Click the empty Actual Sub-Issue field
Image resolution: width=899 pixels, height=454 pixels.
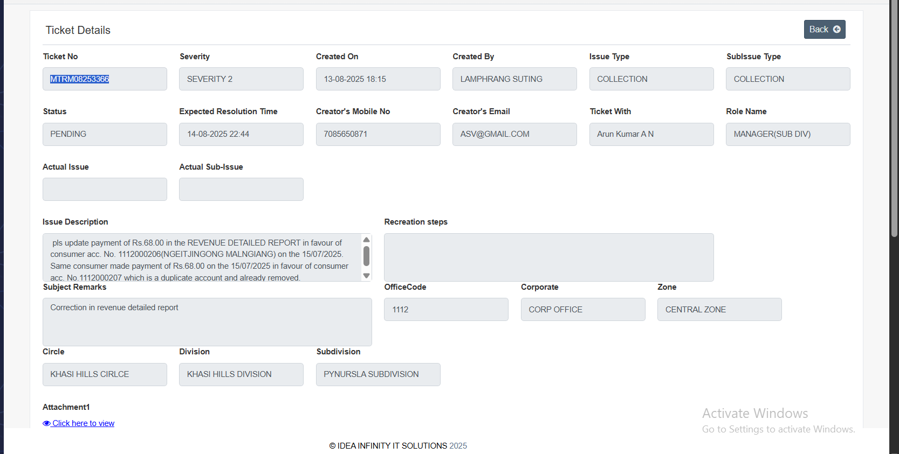click(x=241, y=190)
